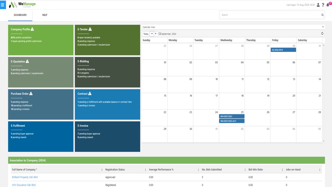Open the user profile icon
Image resolution: width=332 pixels, height=187 pixels.
click(x=318, y=5)
